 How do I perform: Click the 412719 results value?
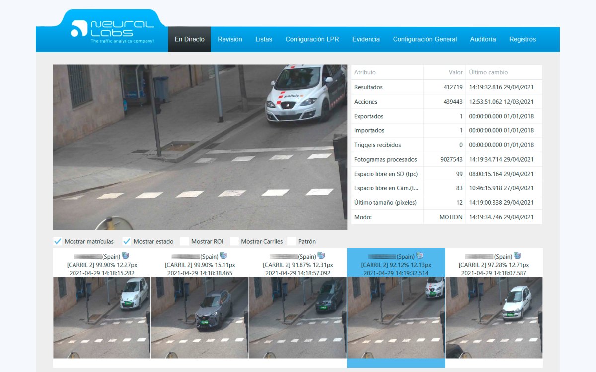pyautogui.click(x=453, y=87)
